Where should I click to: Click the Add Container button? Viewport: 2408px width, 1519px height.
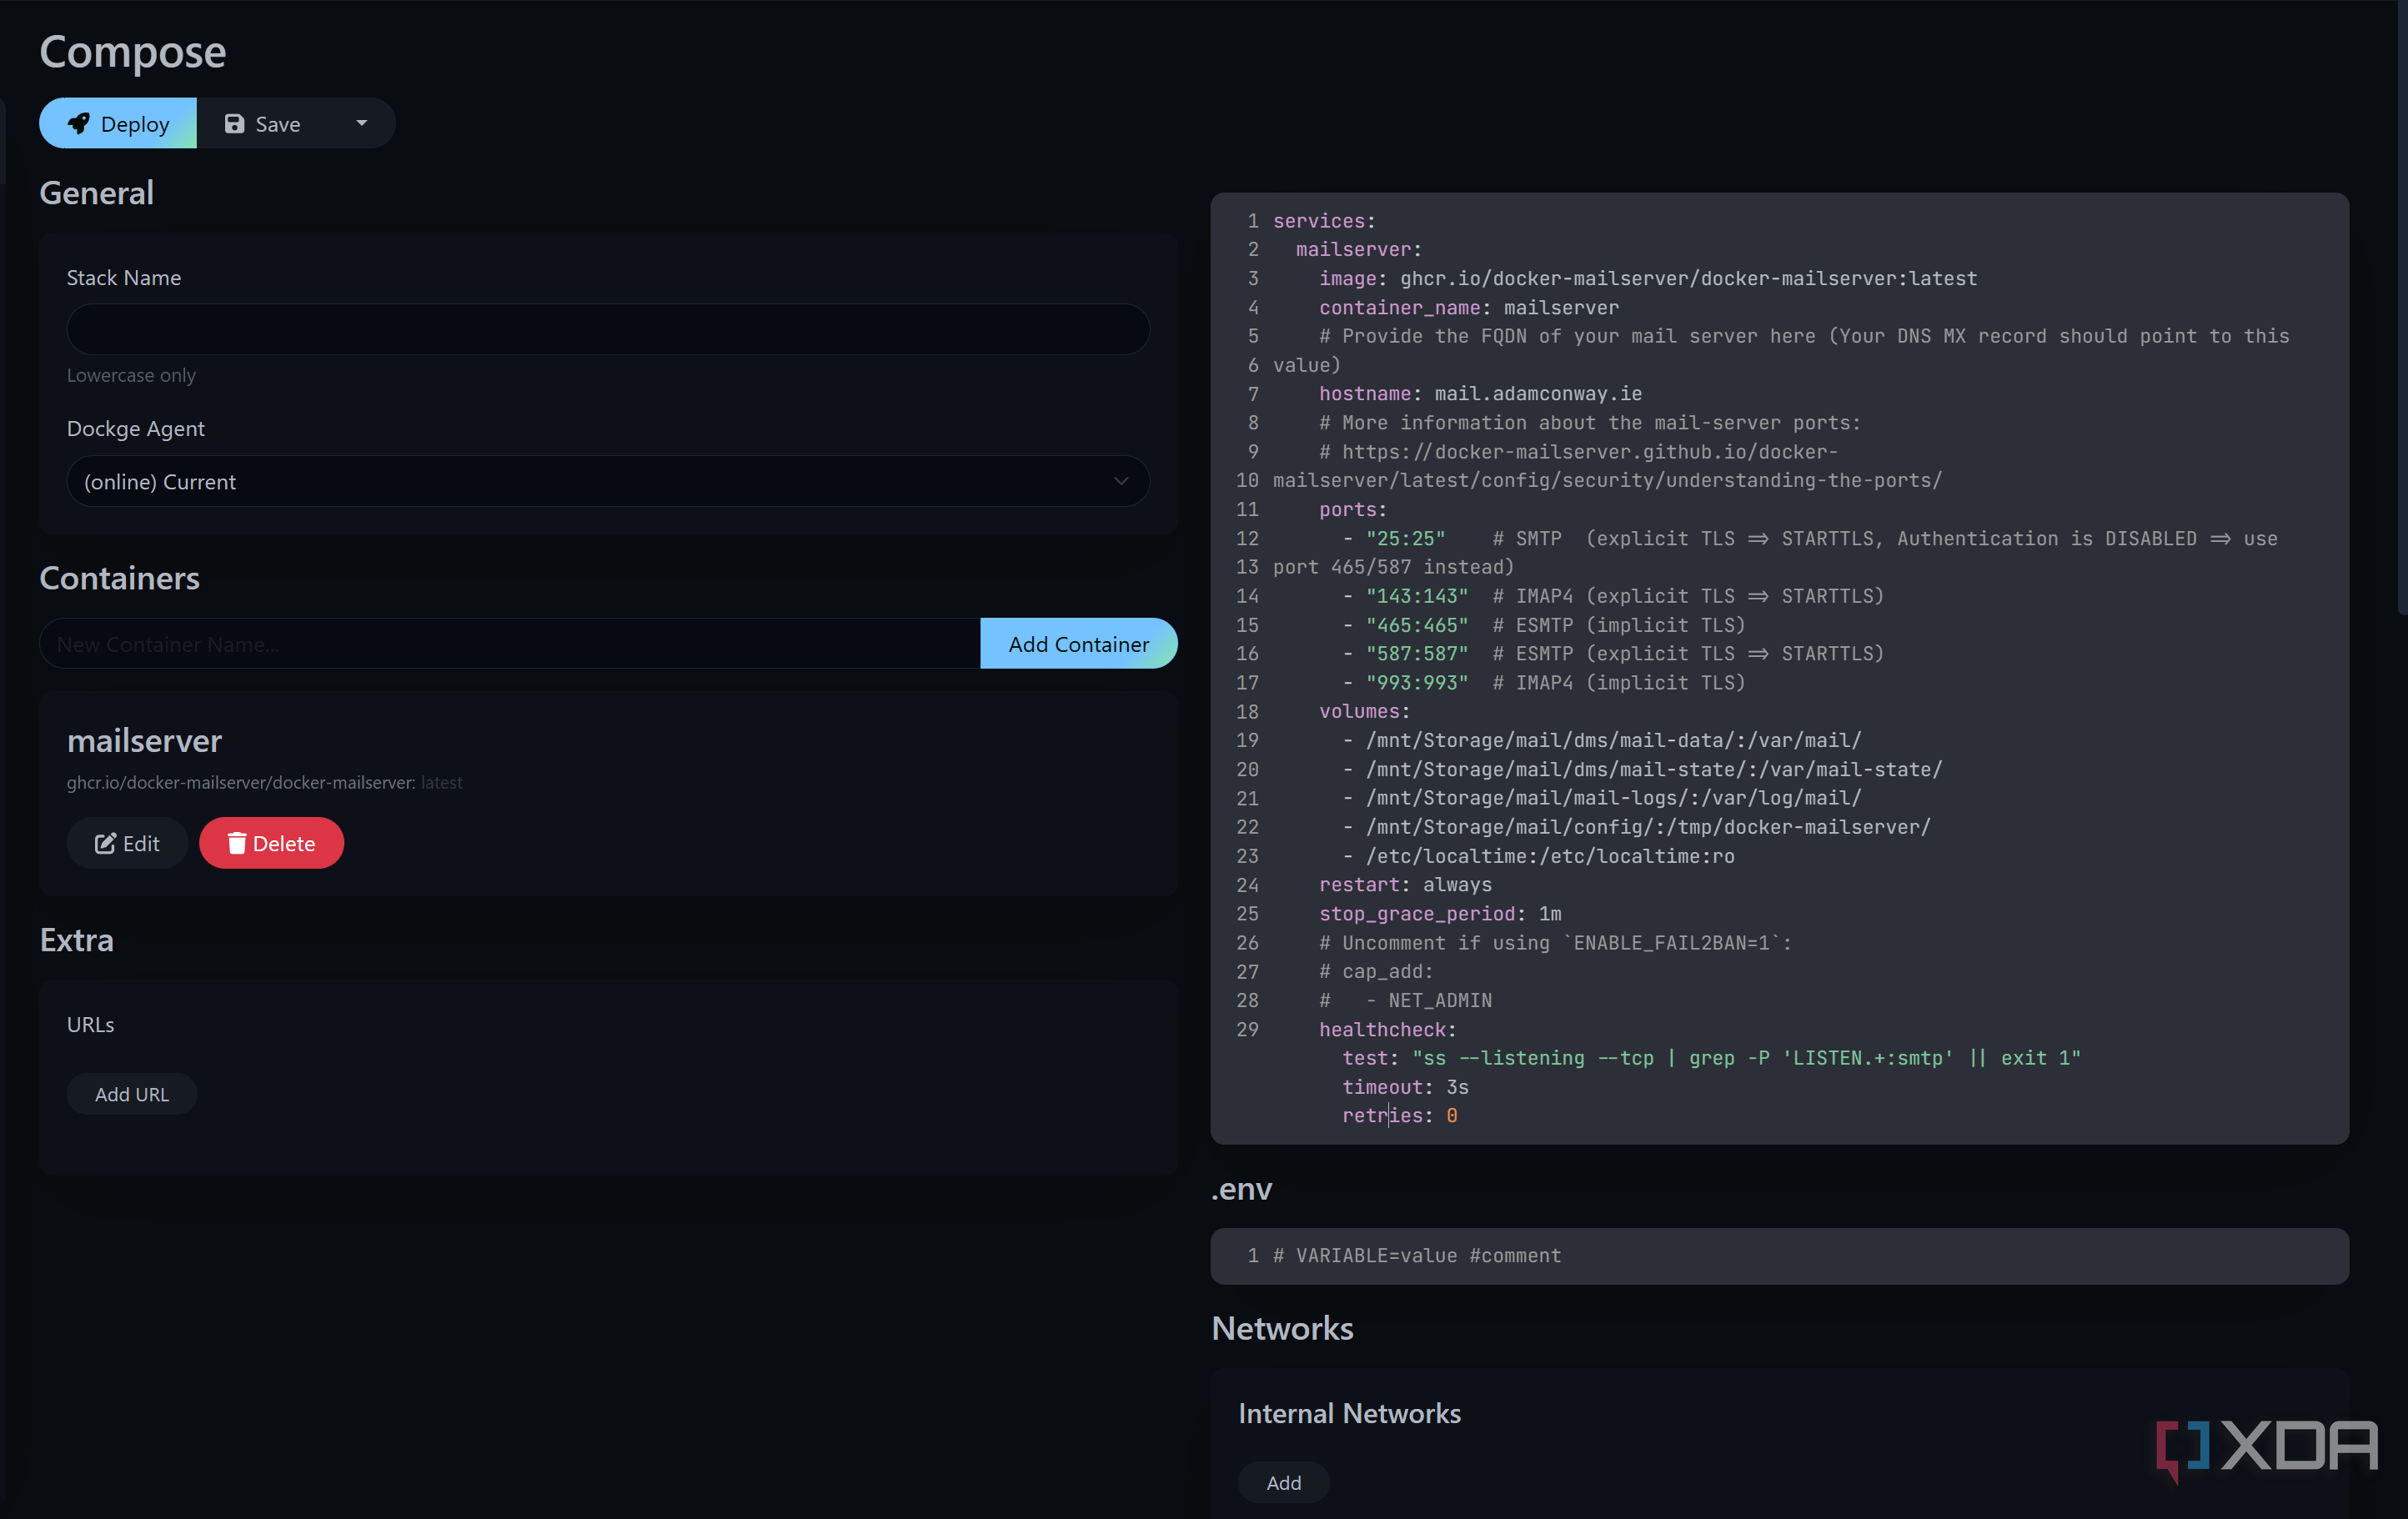tap(1078, 643)
